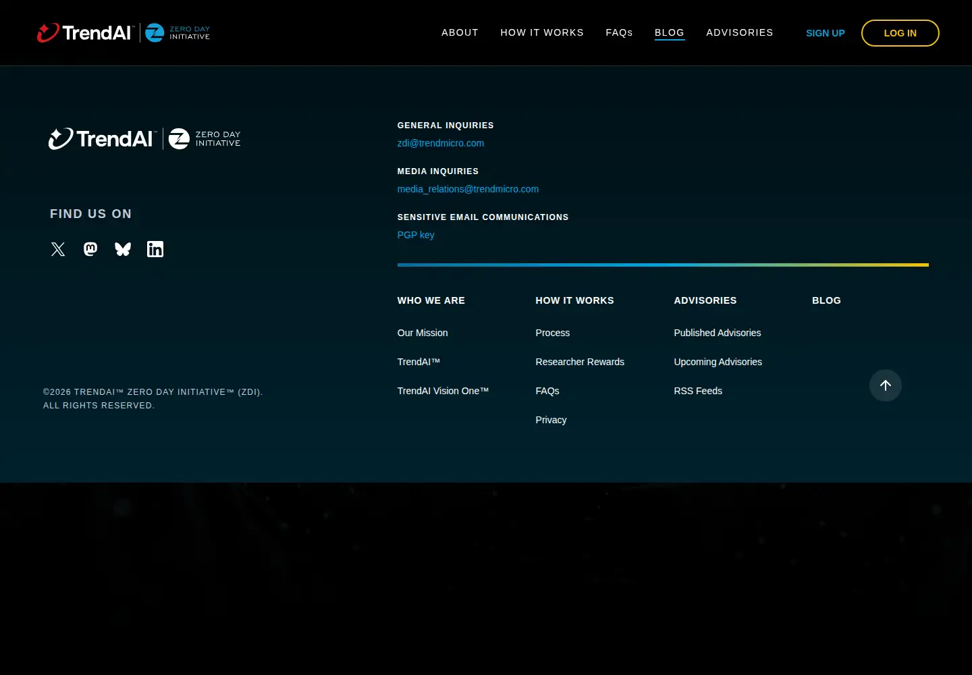Open the Mastodon social icon

(90, 249)
